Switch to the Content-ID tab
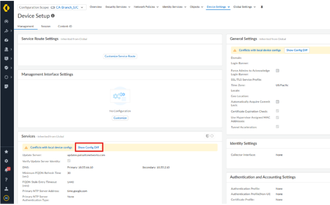The width and height of the screenshot is (330, 205). click(65, 26)
